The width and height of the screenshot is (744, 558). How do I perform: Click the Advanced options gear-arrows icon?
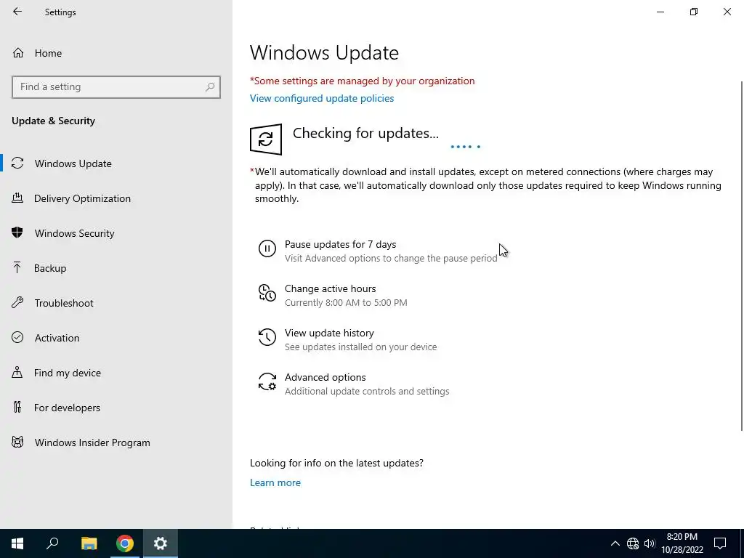(x=267, y=381)
